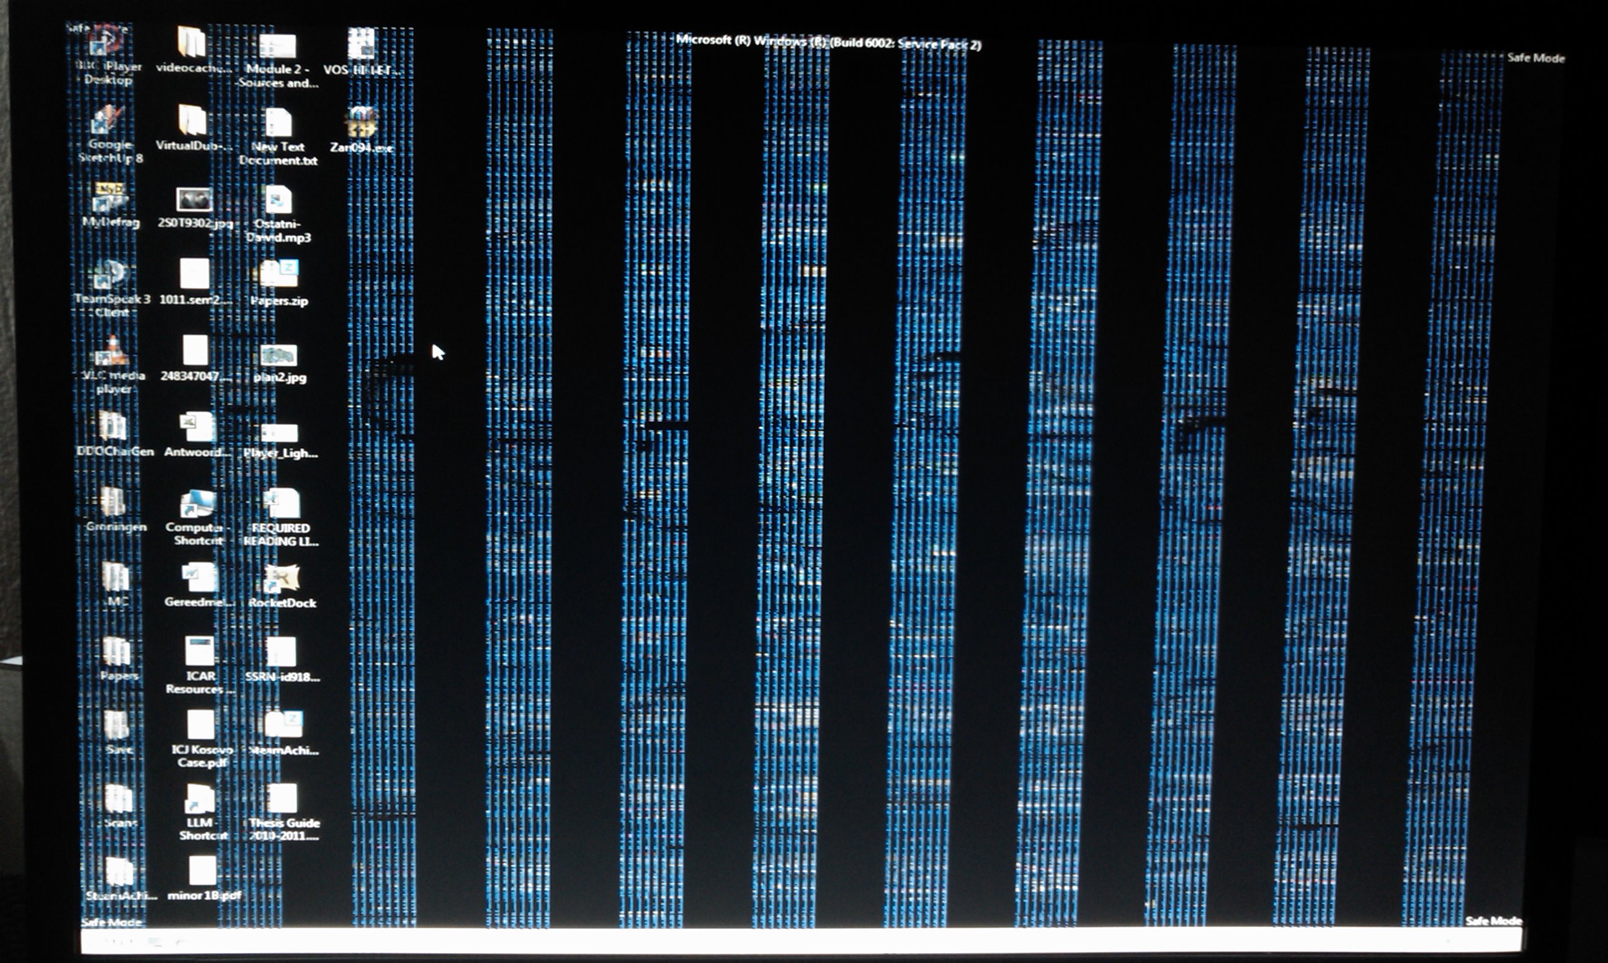The image size is (1608, 963).
Task: Open the videocache... folder
Action: 192,42
